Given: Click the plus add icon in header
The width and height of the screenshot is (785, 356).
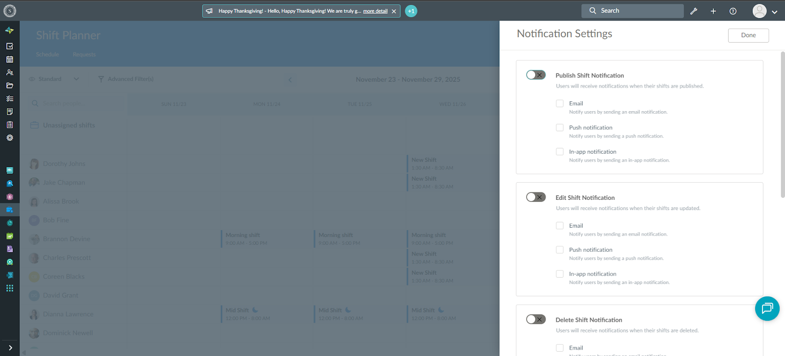Looking at the screenshot, I should [x=713, y=11].
